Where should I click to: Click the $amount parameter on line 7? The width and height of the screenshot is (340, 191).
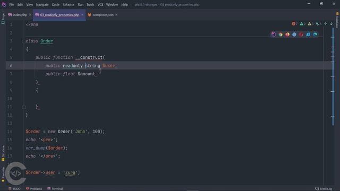[x=86, y=74]
